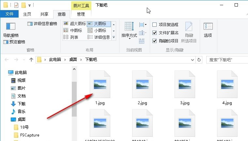Expand chevron after 此电脑 in address bar
The width and height of the screenshot is (248, 141).
point(65,60)
